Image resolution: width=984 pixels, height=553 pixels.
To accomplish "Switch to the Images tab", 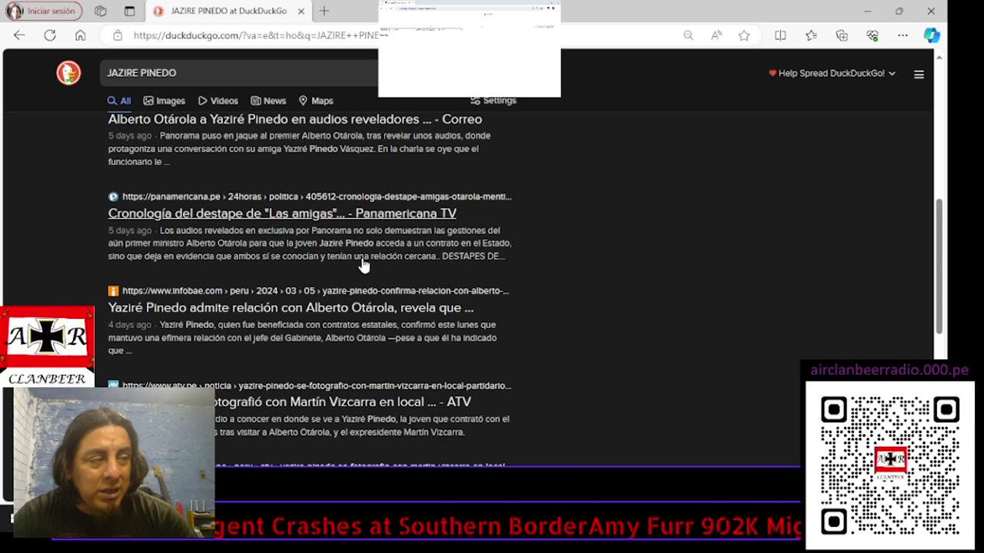I will pyautogui.click(x=165, y=101).
